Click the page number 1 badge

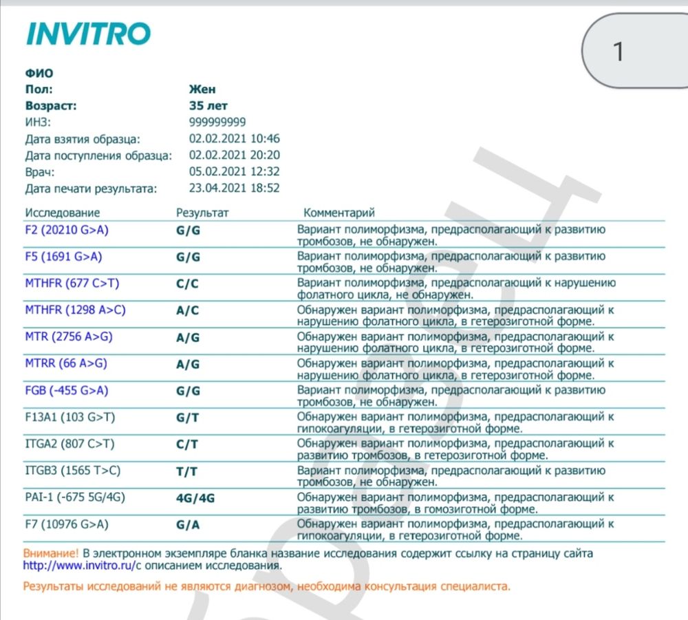(x=618, y=52)
